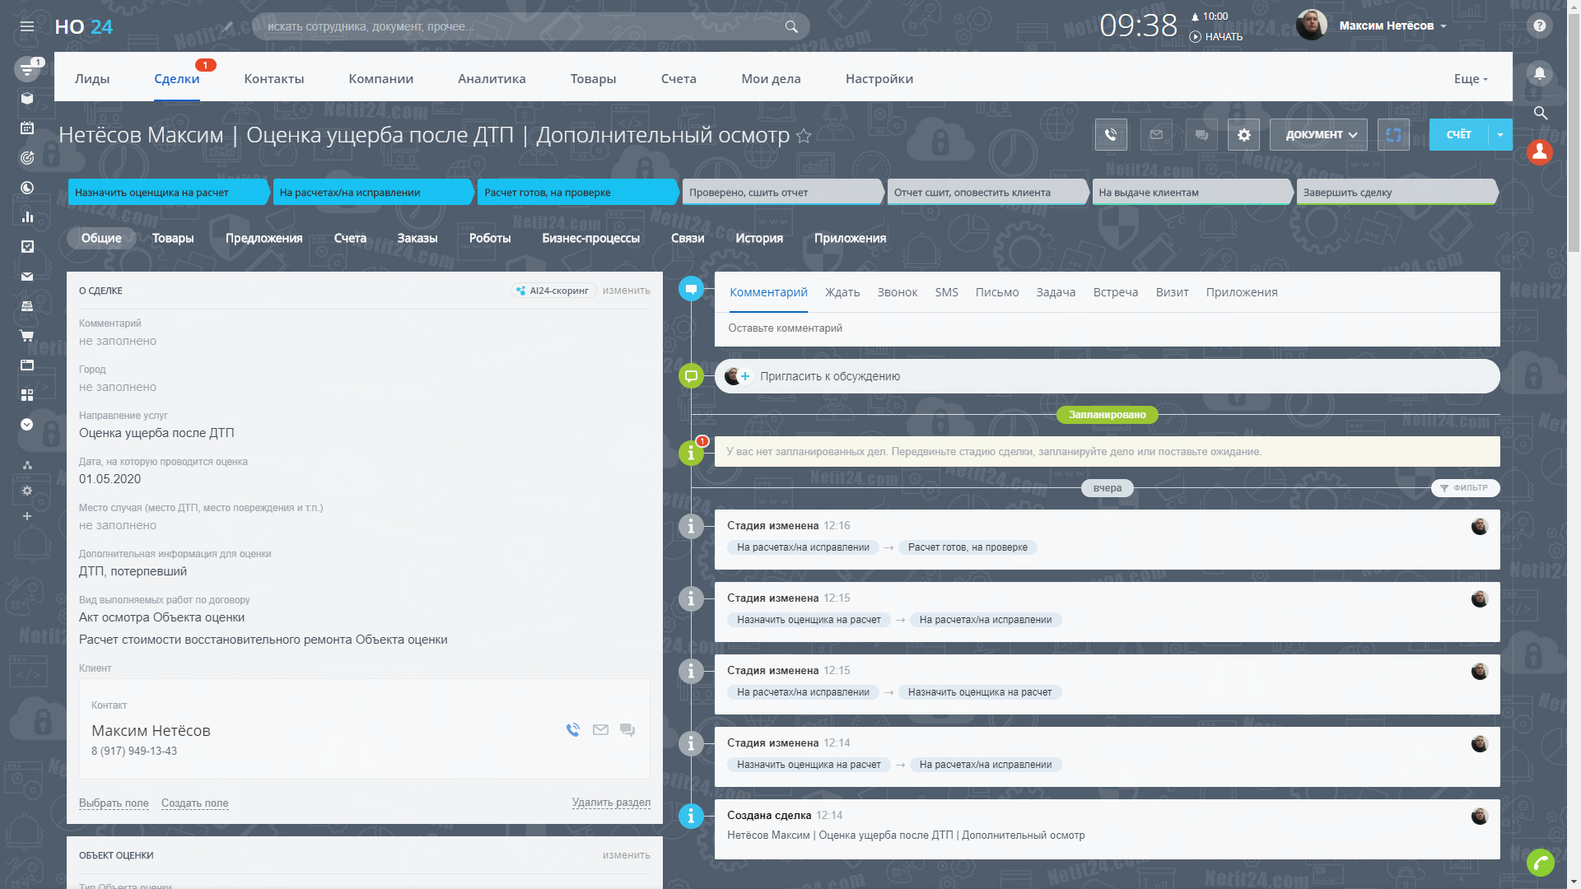The width and height of the screenshot is (1581, 889).
Task: Expand the СЧЁТ button dropdown arrow
Action: (1500, 135)
